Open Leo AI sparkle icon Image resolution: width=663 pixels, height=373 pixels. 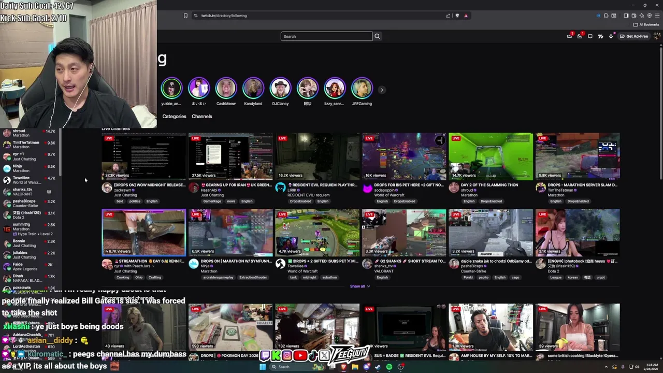[642, 16]
